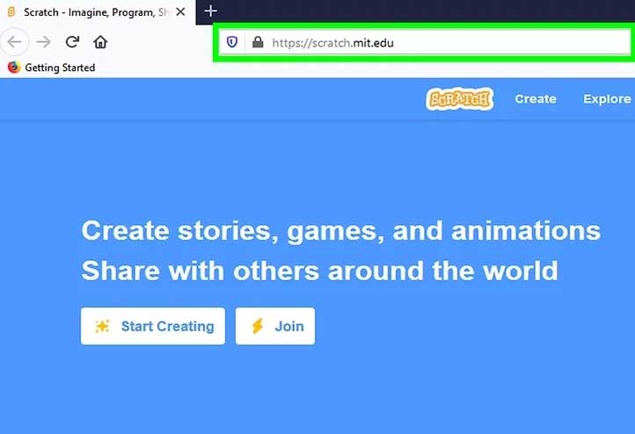The image size is (635, 434).
Task: Click the 'Create stories, games, and animations' heading
Action: [341, 231]
